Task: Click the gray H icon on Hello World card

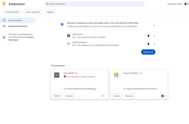Action: 57,75
